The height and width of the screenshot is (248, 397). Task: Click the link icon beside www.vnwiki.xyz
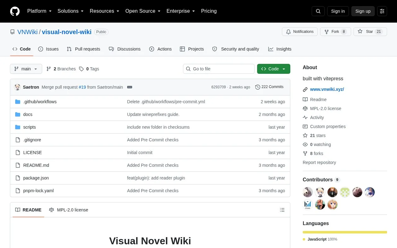(x=305, y=90)
